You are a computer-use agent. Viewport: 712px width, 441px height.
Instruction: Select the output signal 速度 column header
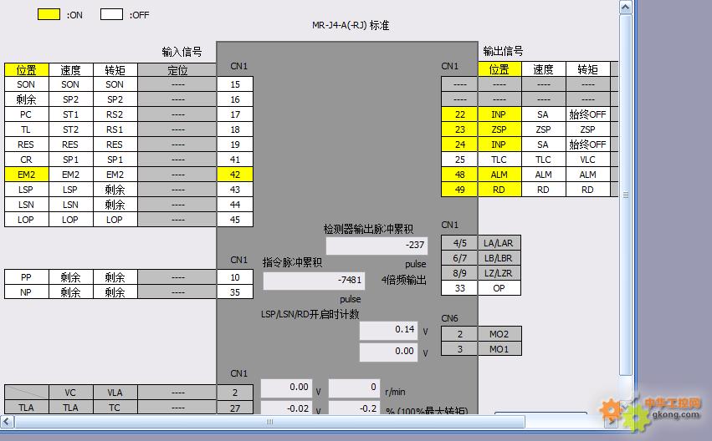544,69
